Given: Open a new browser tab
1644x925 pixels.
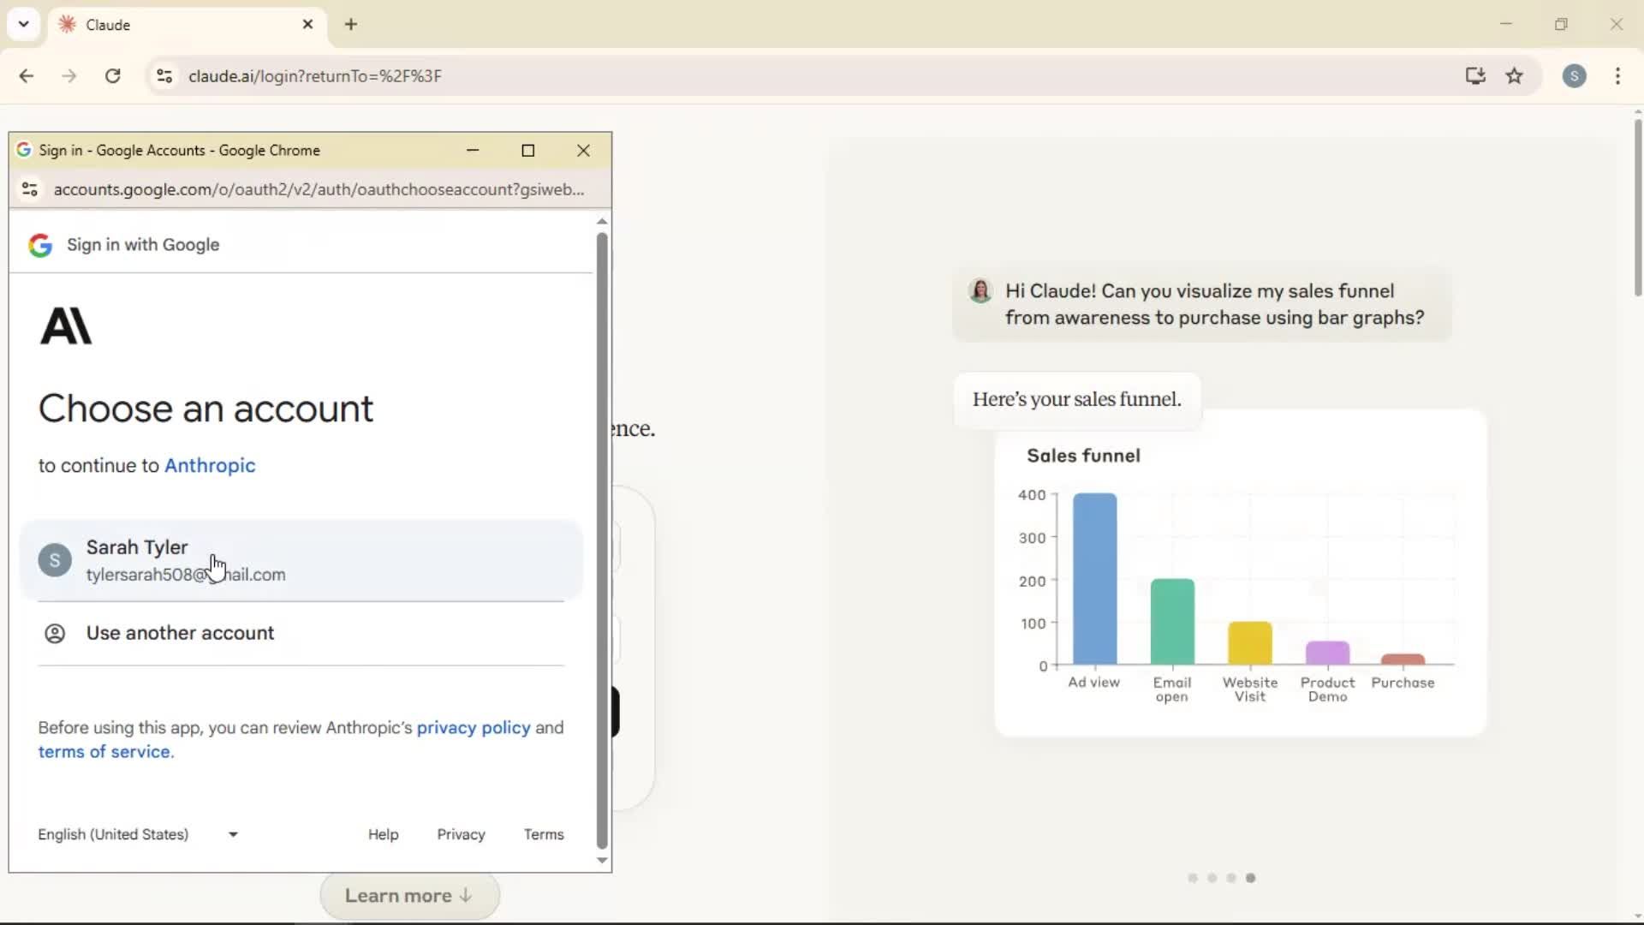Looking at the screenshot, I should 351,24.
